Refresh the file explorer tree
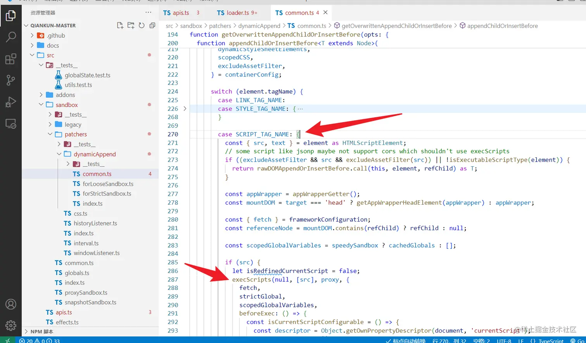Screen dimensions: 586x343 141,26
